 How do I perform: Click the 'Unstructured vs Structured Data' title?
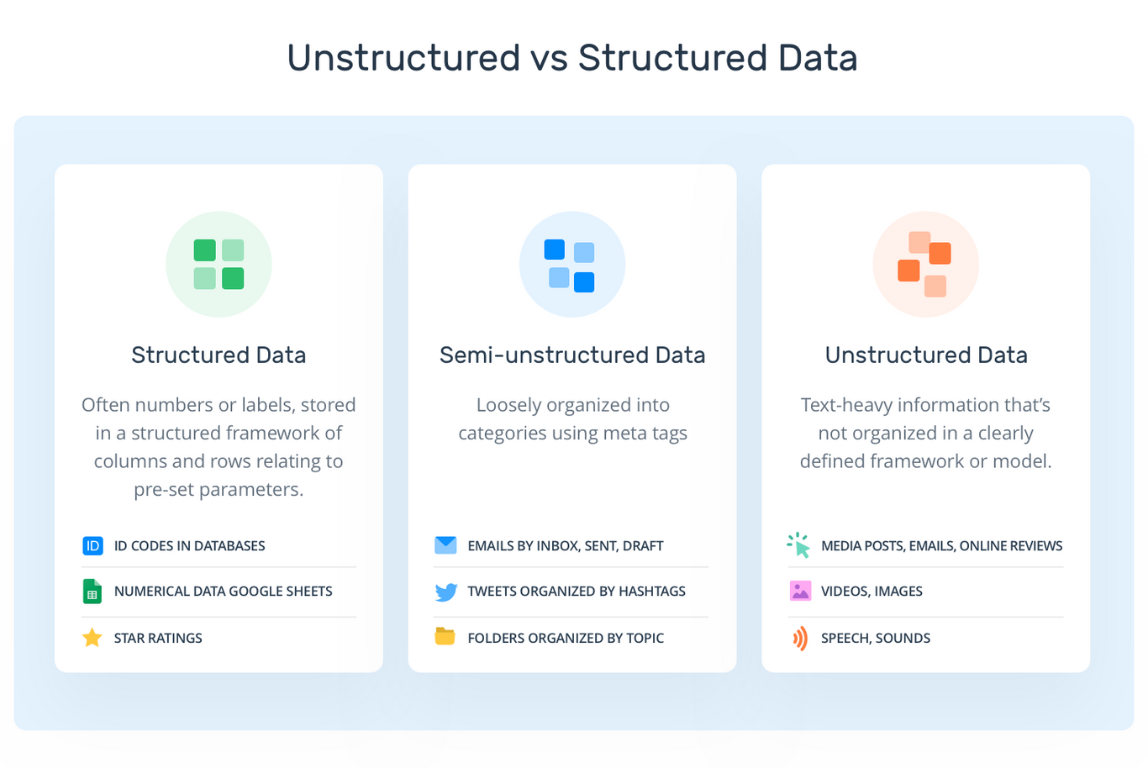(x=572, y=58)
